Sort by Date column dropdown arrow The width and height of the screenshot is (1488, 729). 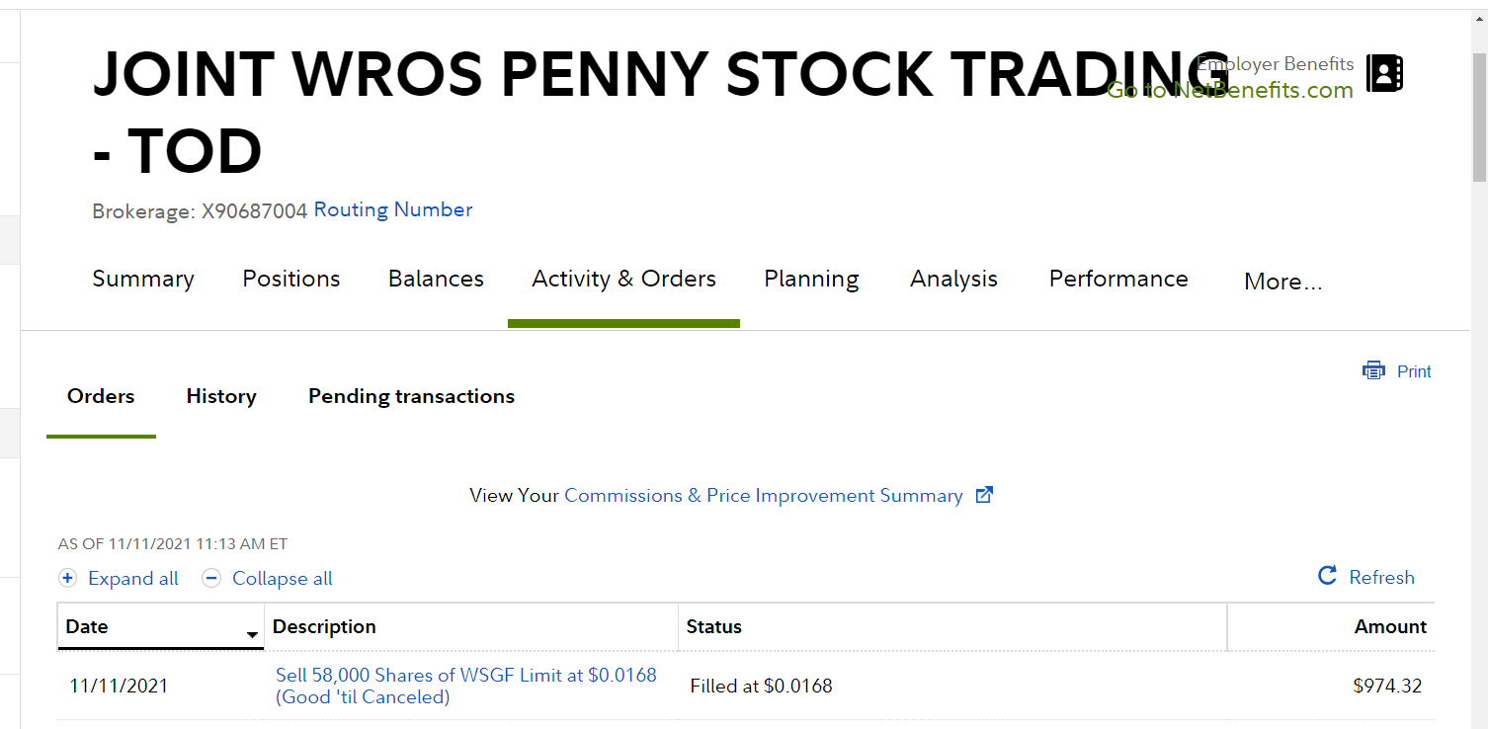point(252,634)
